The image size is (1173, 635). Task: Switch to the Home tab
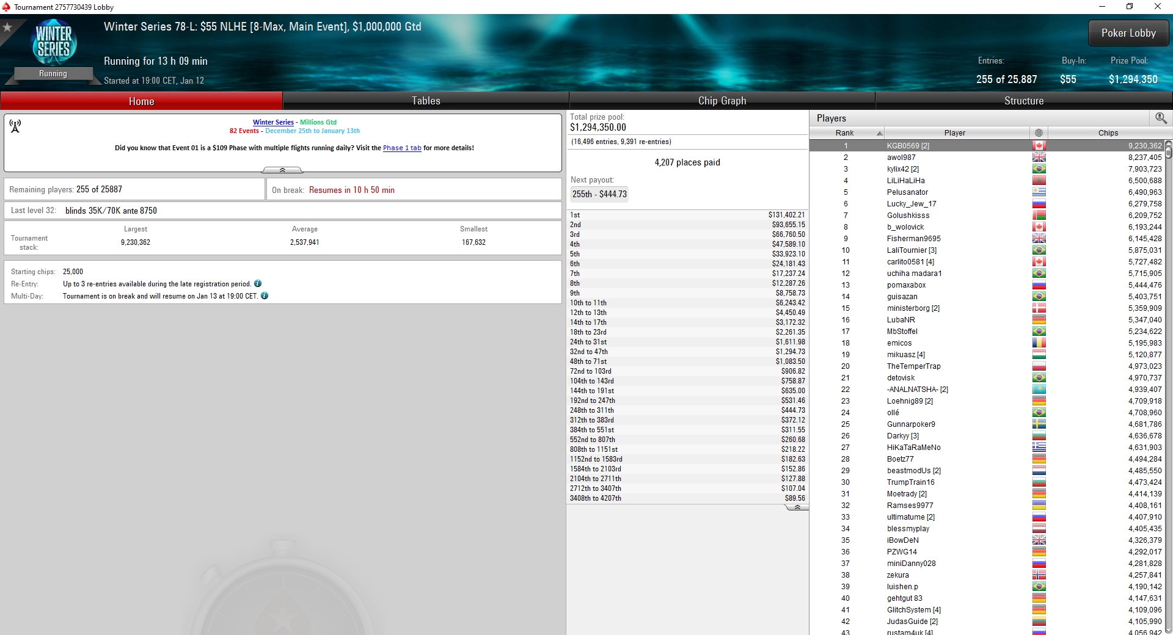[141, 101]
